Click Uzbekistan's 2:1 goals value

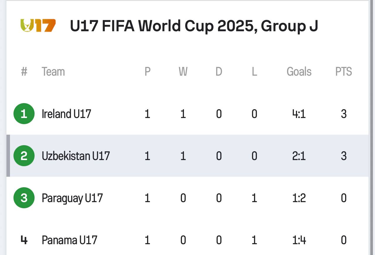299,156
